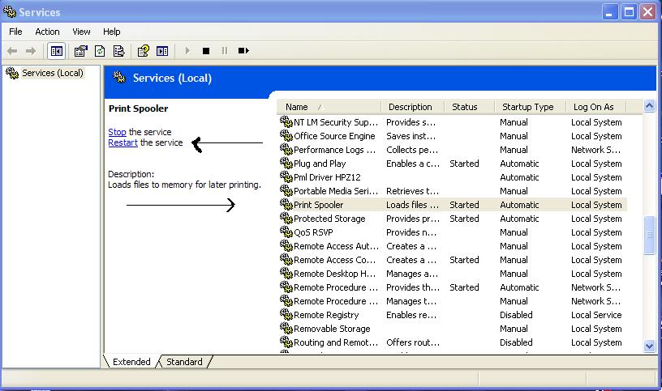Click the Show/Hide Console Tree toolbar icon
The image size is (662, 391).
click(x=56, y=51)
